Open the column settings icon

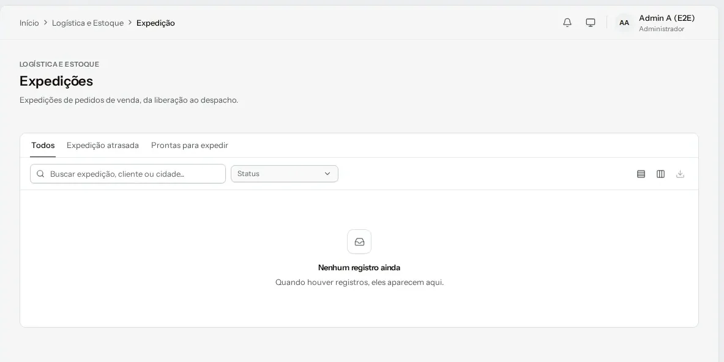point(660,174)
